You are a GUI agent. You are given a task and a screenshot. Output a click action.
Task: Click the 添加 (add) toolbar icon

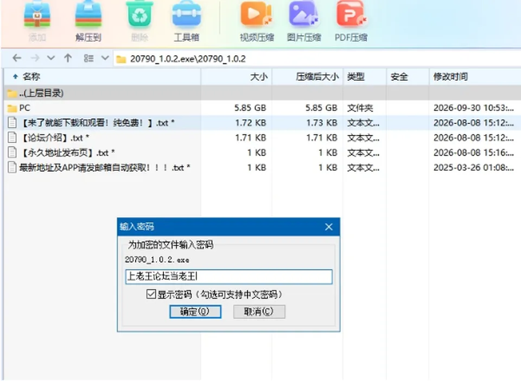pos(37,14)
